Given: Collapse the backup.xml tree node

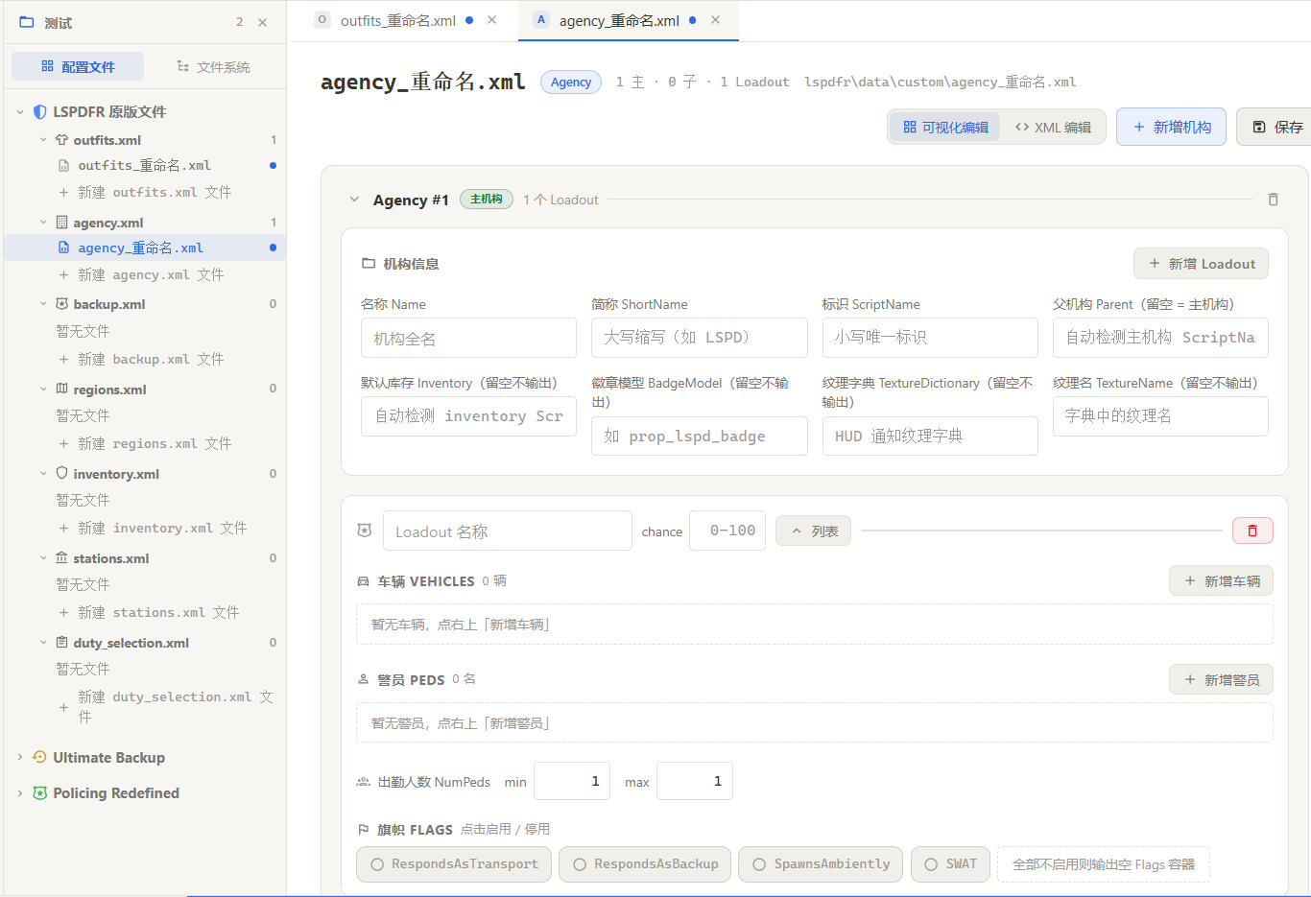Looking at the screenshot, I should 43,304.
